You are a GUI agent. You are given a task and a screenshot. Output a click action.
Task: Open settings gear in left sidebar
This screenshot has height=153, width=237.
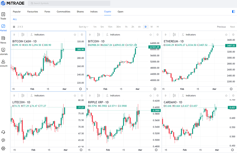3,149
